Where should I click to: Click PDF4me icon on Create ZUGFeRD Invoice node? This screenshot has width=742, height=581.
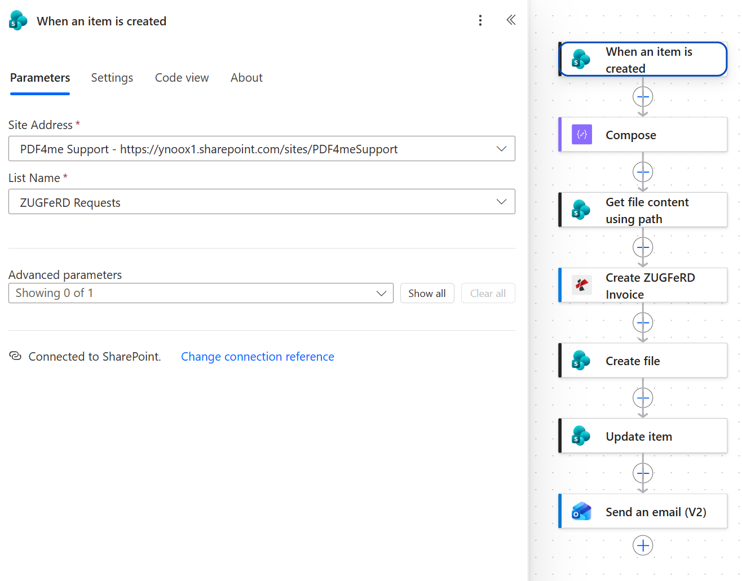point(581,285)
